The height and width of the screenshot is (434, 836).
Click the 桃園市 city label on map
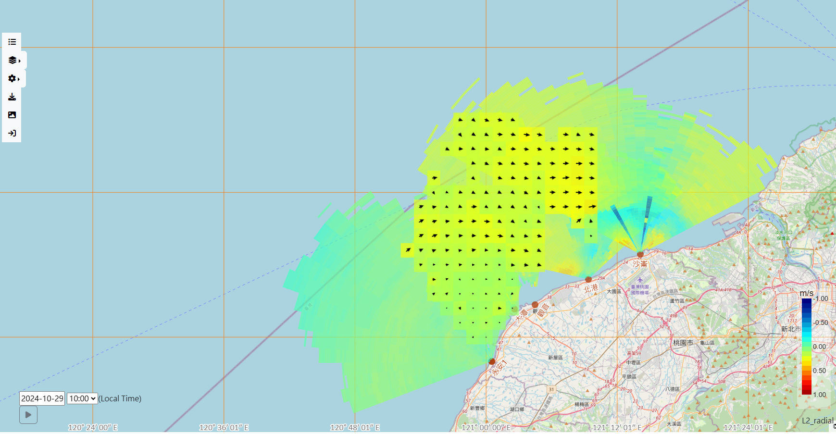tap(683, 343)
